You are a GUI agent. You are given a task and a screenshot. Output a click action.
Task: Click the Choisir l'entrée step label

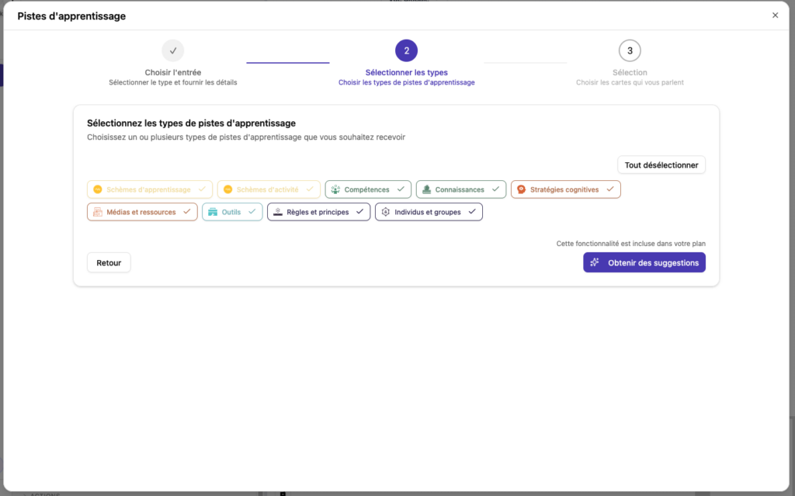pyautogui.click(x=173, y=72)
